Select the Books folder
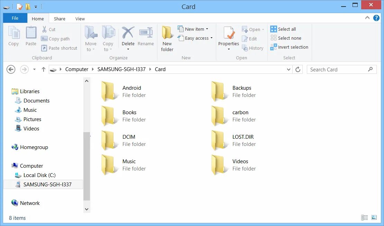 click(x=124, y=116)
